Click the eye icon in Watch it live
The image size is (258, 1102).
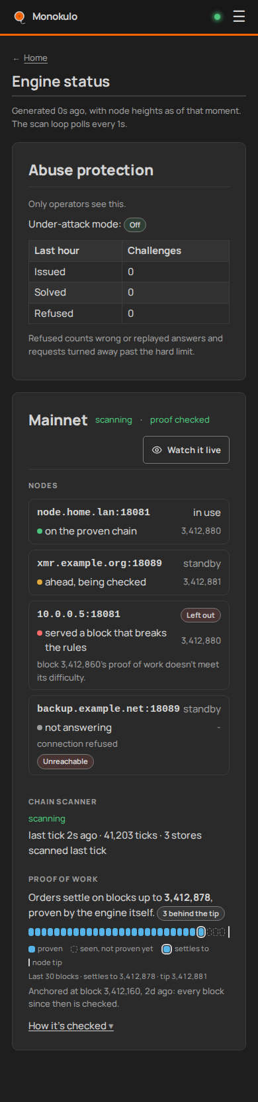tap(157, 450)
